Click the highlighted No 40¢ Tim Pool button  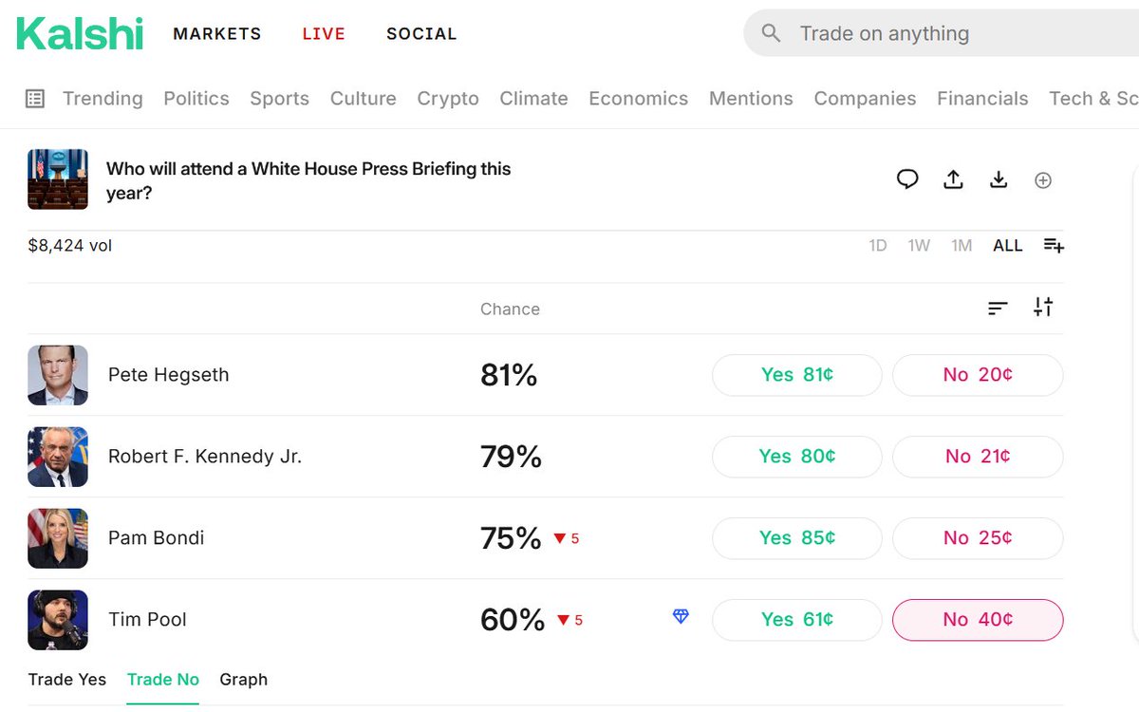point(978,620)
